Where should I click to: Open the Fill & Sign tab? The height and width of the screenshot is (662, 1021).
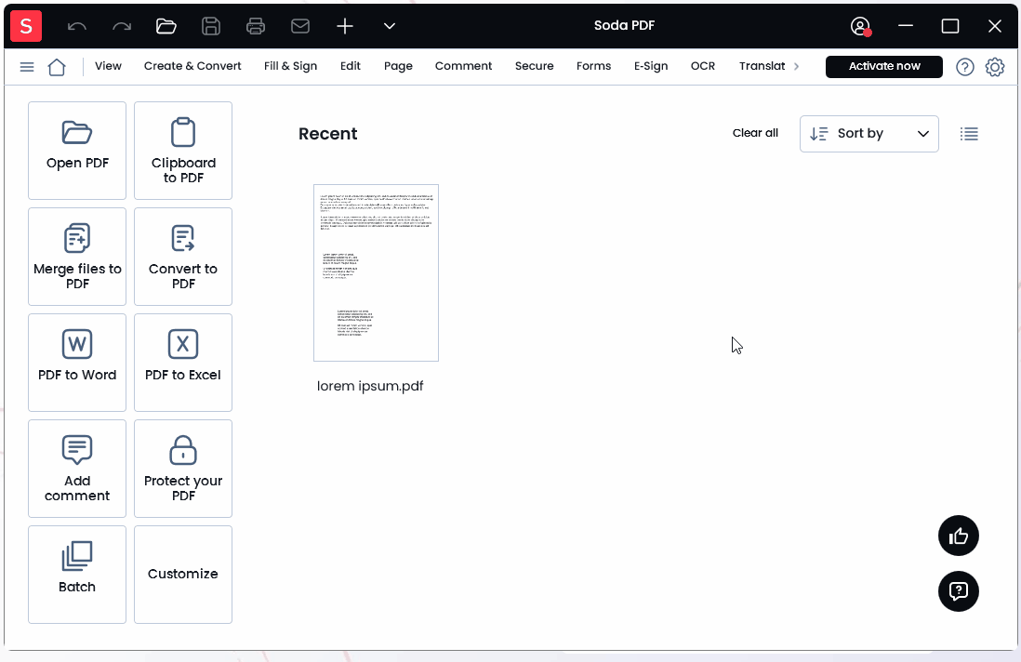click(x=290, y=66)
